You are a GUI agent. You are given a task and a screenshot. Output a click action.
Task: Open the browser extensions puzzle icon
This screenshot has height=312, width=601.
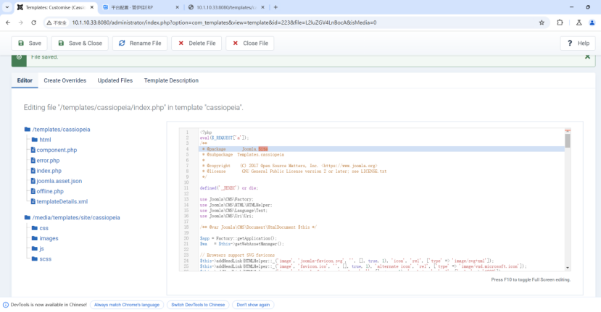click(x=560, y=22)
